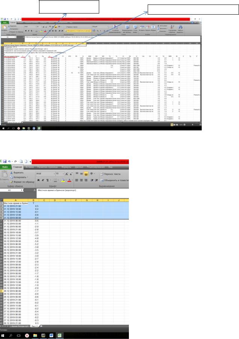Open search icon in lower taskbar

(11, 336)
